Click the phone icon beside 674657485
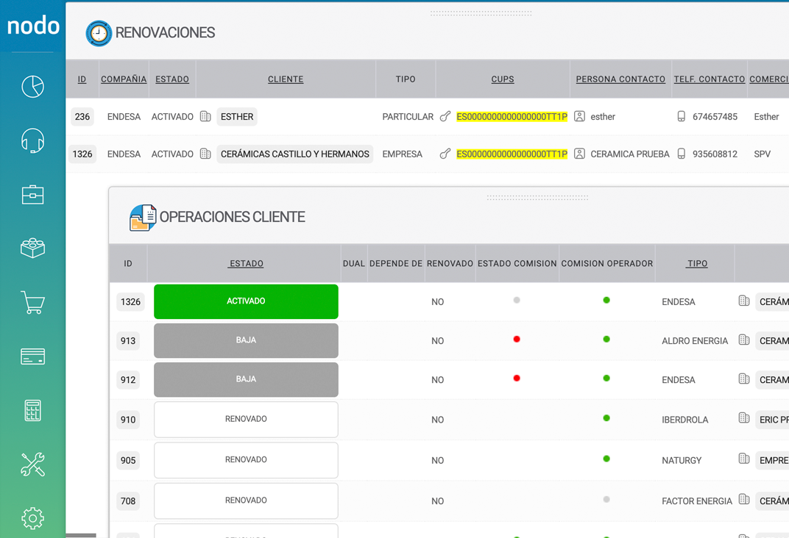The height and width of the screenshot is (538, 789). click(x=682, y=117)
